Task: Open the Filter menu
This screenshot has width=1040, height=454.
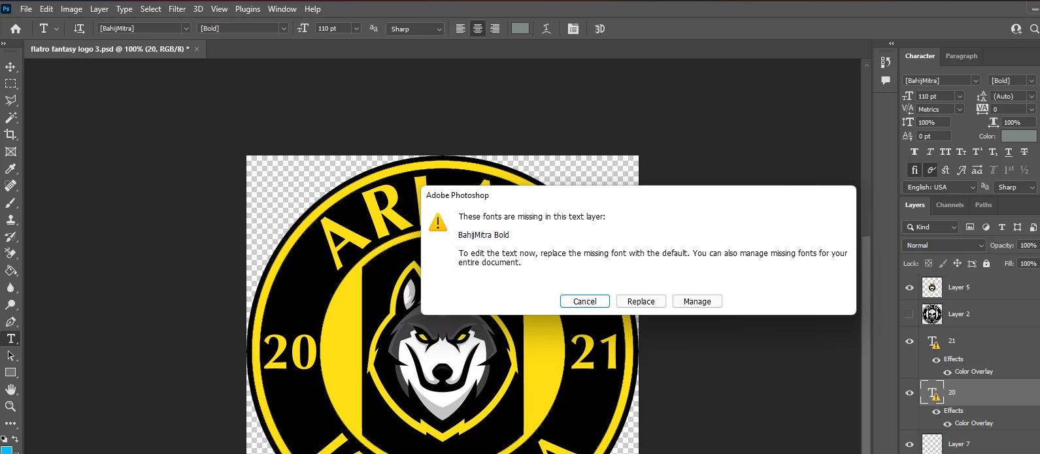Action: pos(177,9)
